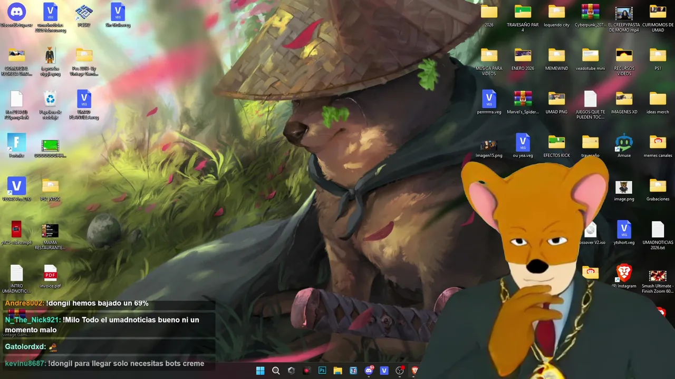The height and width of the screenshot is (379, 675).
Task: Select the Cyberpunk_207 RAR archive
Action: tap(590, 15)
